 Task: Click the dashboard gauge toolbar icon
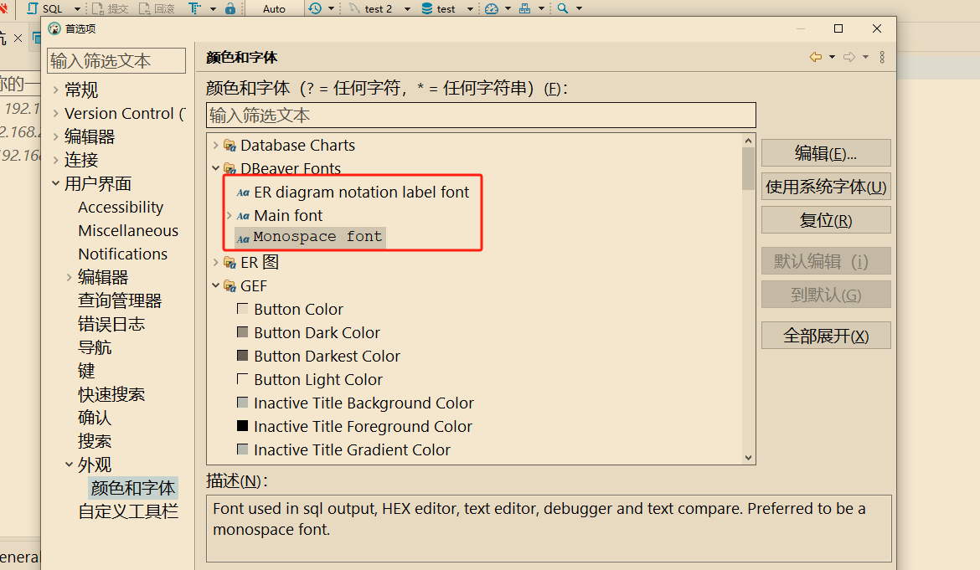click(492, 8)
